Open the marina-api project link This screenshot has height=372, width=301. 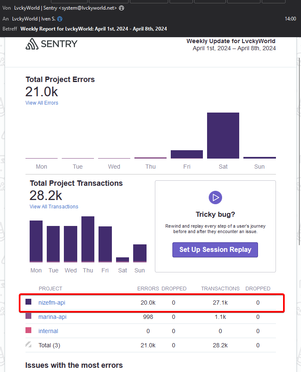[52, 317]
